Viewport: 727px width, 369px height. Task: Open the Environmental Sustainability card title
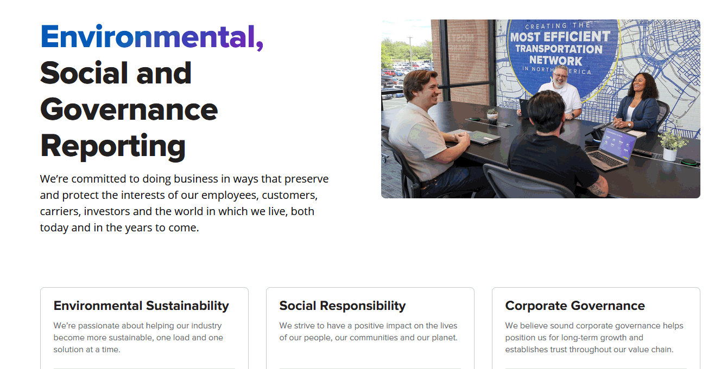pos(141,306)
